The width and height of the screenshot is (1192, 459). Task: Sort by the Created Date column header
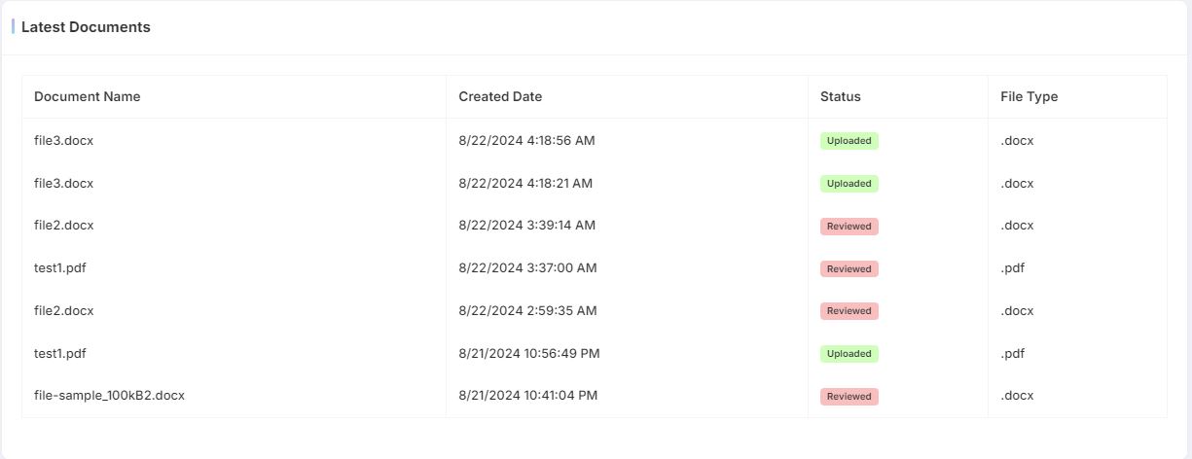(500, 96)
